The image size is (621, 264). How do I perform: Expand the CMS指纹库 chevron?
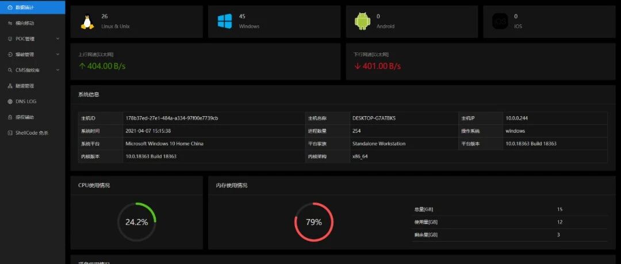(x=58, y=70)
